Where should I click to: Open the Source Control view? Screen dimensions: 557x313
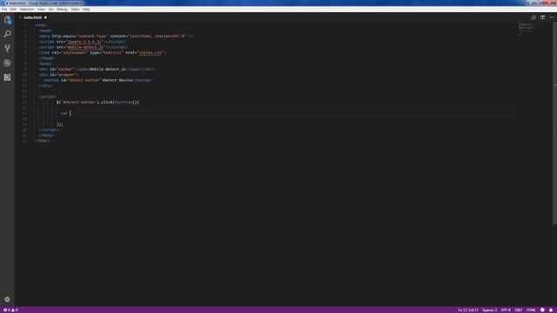click(7, 49)
